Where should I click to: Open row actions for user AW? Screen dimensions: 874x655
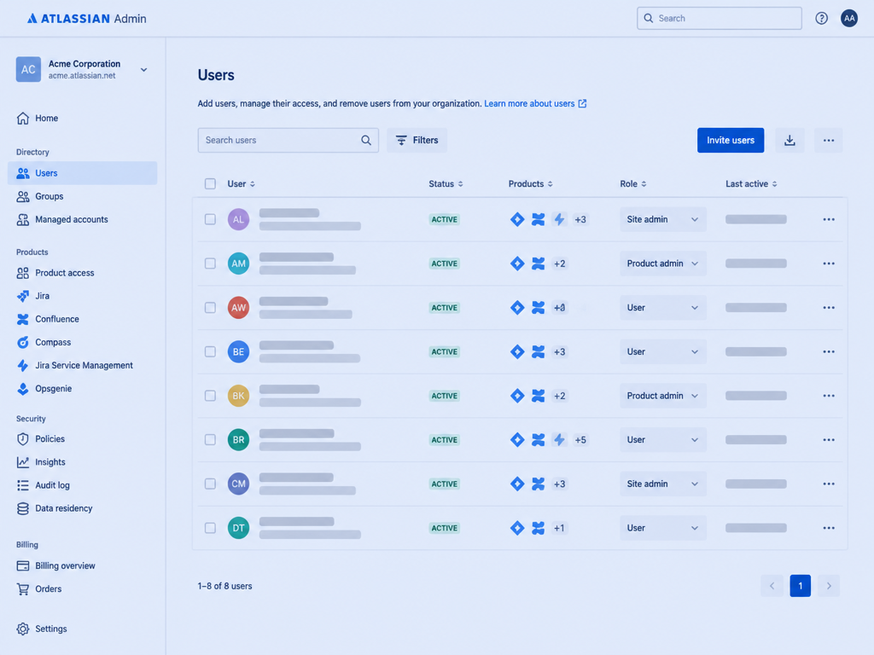tap(828, 307)
